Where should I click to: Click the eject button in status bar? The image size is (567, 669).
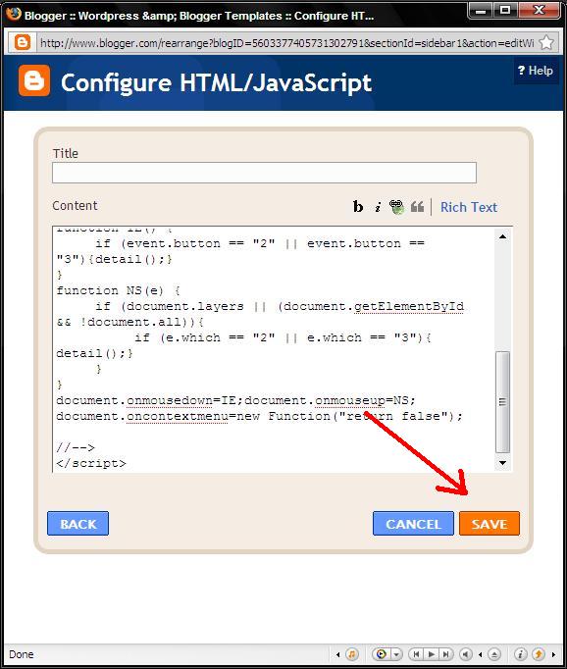[x=494, y=654]
